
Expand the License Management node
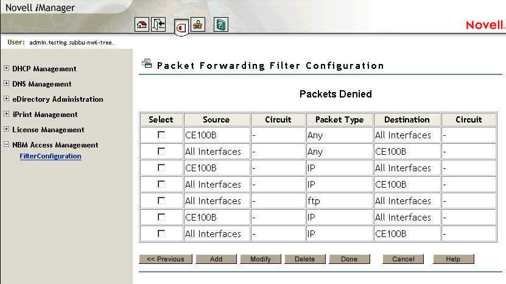7,129
